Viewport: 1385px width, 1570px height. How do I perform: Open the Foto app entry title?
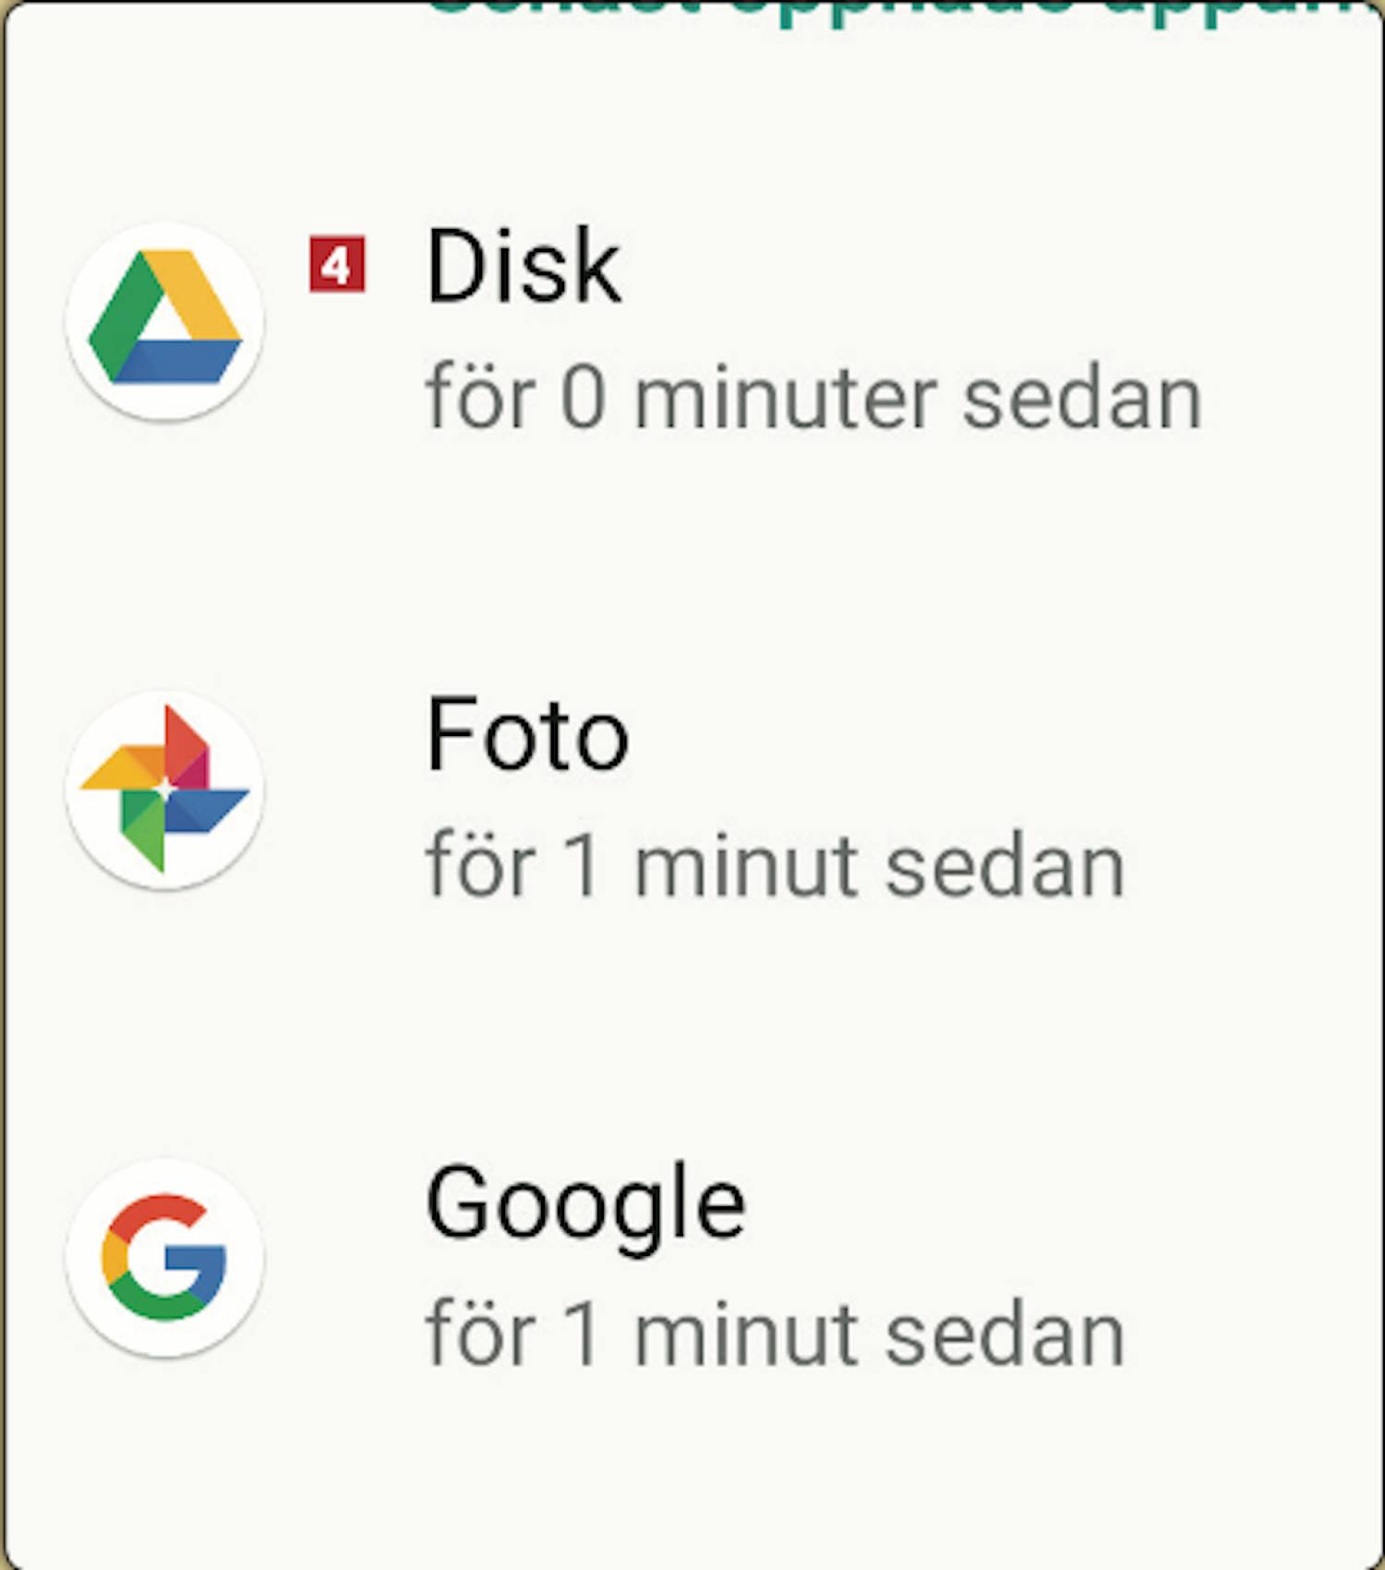[x=527, y=734]
